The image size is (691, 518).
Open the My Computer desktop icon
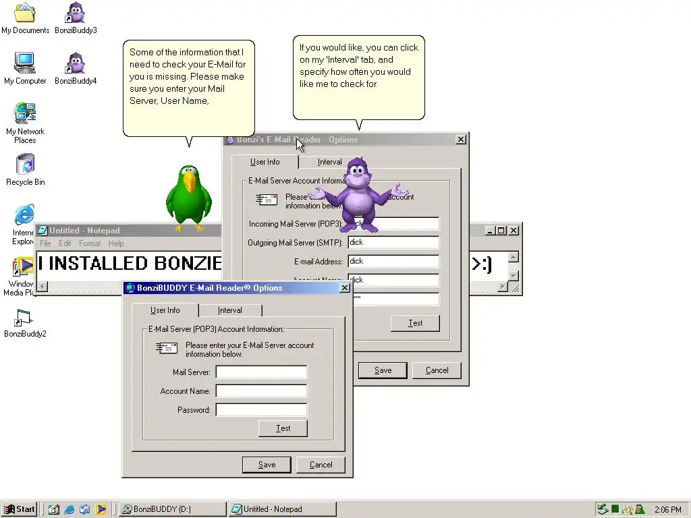pyautogui.click(x=25, y=63)
